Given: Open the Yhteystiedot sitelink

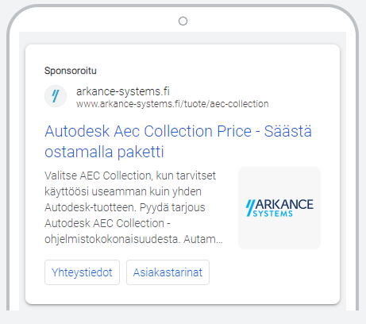Looking at the screenshot, I should click(82, 272).
